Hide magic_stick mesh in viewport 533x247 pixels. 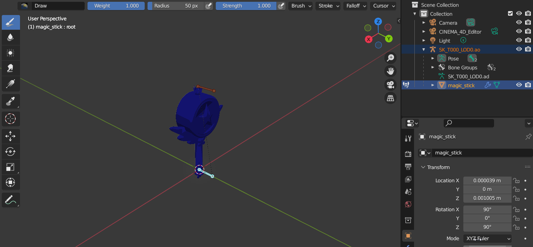tap(519, 85)
